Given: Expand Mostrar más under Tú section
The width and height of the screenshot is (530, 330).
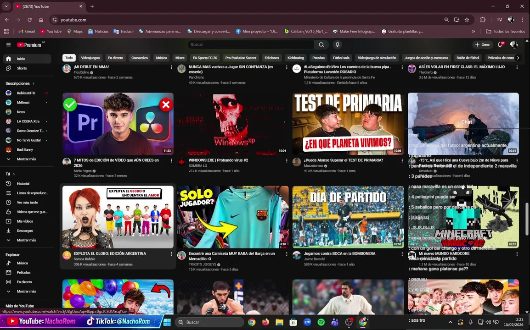Looking at the screenshot, I should pos(27,240).
